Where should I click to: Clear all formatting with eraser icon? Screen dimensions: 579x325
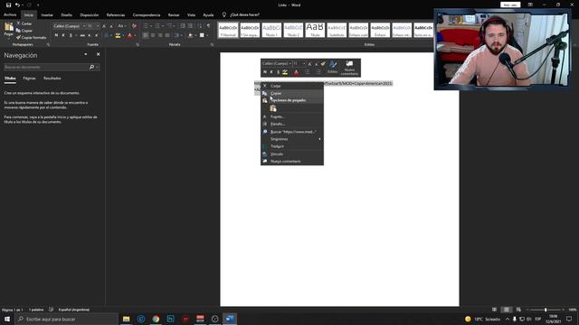134,26
